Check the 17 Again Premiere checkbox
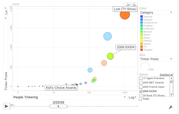This screenshot has width=179, height=114. (x=141, y=78)
